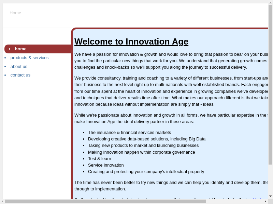The width and height of the screenshot is (273, 204).
Task: Open the products & services page
Action: 29,58
